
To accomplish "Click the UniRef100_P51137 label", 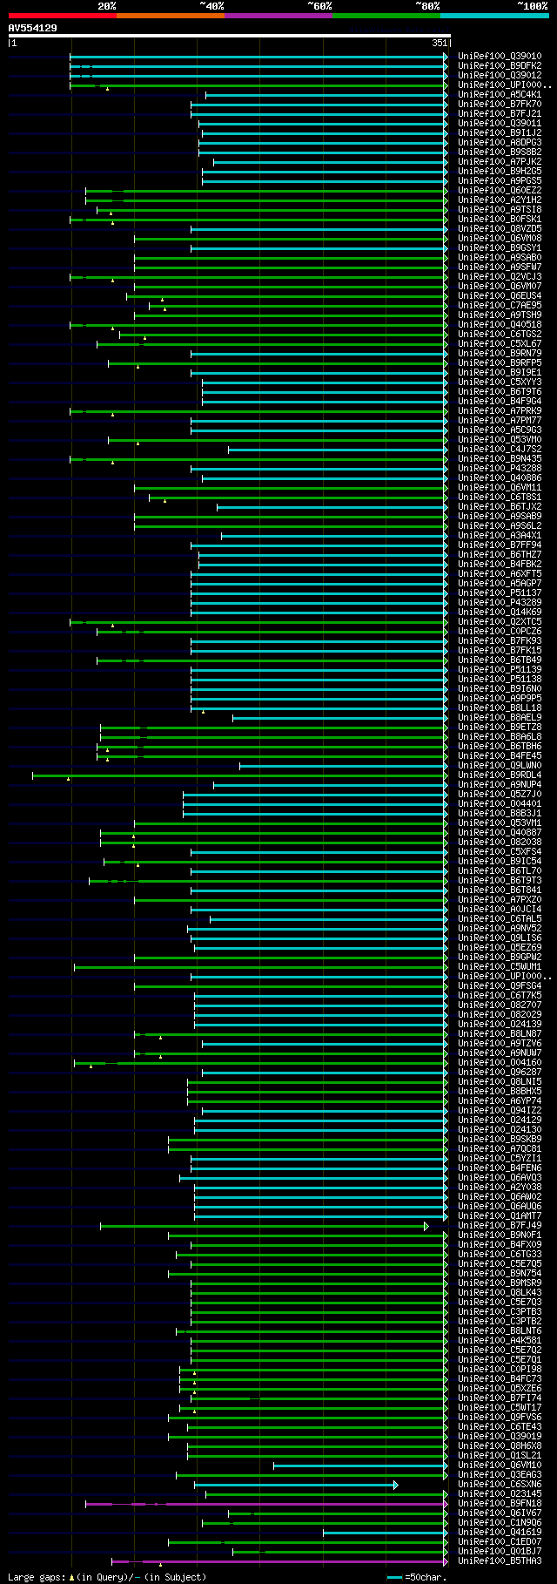I will point(500,593).
